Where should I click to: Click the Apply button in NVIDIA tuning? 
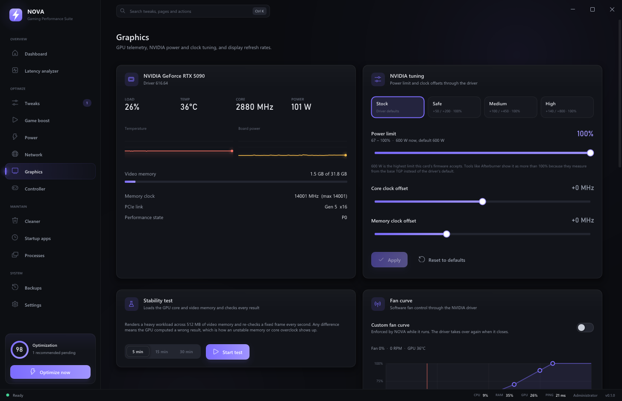pos(389,260)
